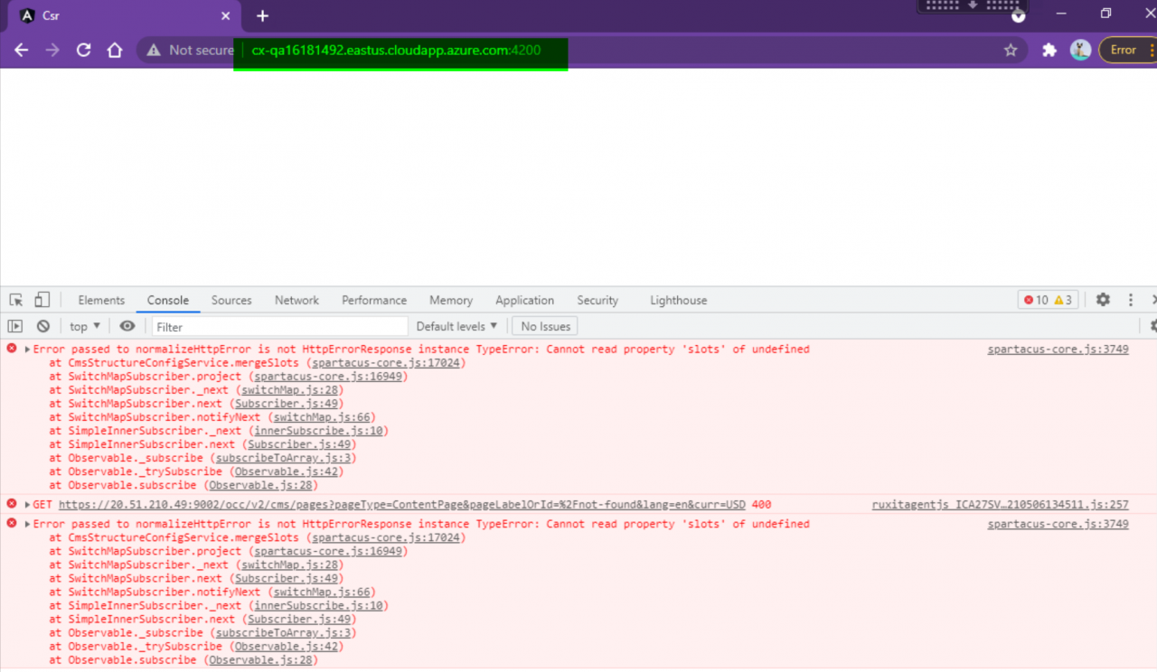Viewport: 1157px width, 672px height.
Task: Open the Default levels dropdown
Action: [456, 326]
